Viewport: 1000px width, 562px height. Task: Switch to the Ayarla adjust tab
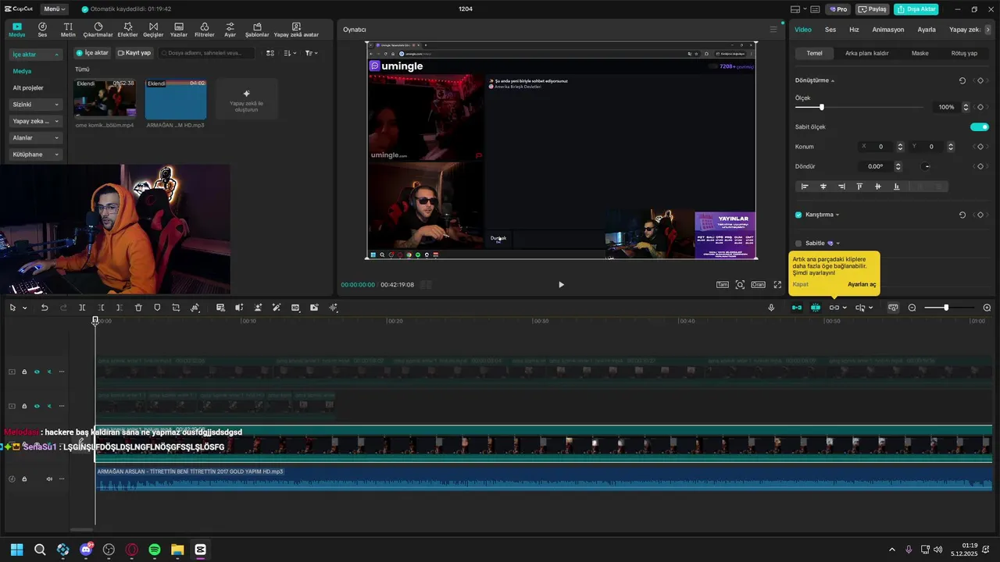(x=927, y=30)
